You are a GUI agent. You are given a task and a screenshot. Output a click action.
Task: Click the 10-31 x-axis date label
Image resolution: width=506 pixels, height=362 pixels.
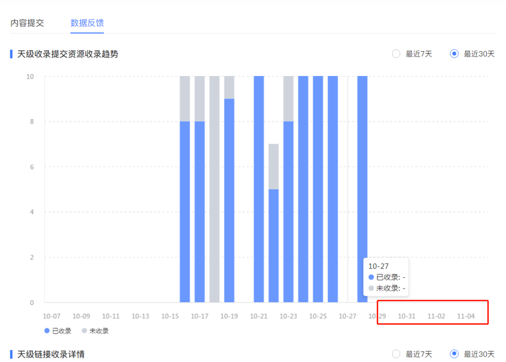point(407,316)
